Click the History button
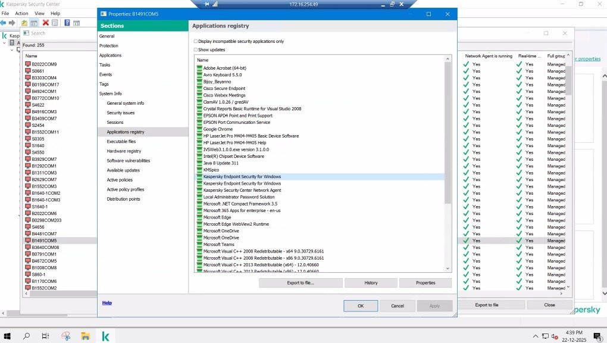The image size is (607, 343). (371, 283)
